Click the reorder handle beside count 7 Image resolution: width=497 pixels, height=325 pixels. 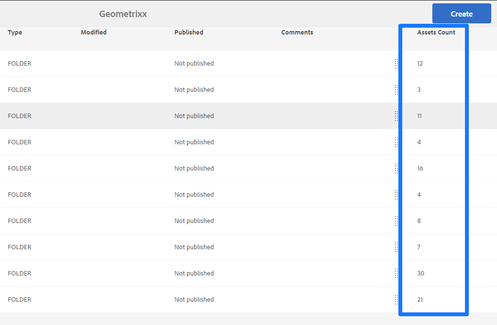point(396,247)
